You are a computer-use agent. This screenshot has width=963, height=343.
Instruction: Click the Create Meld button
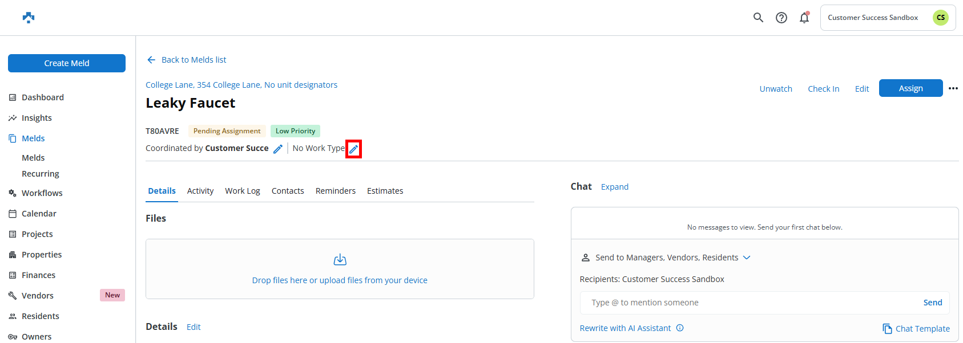(67, 63)
